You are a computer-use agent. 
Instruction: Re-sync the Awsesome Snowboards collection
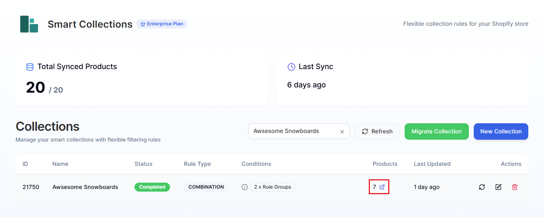(x=482, y=187)
